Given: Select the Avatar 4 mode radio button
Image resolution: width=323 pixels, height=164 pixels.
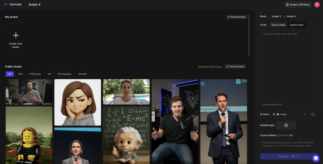Looking at the screenshot, I should (x=285, y=16).
